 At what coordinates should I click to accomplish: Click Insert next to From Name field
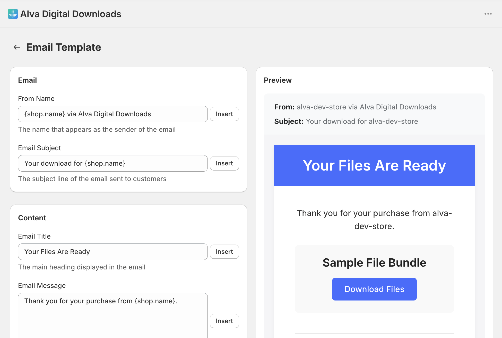pyautogui.click(x=224, y=114)
